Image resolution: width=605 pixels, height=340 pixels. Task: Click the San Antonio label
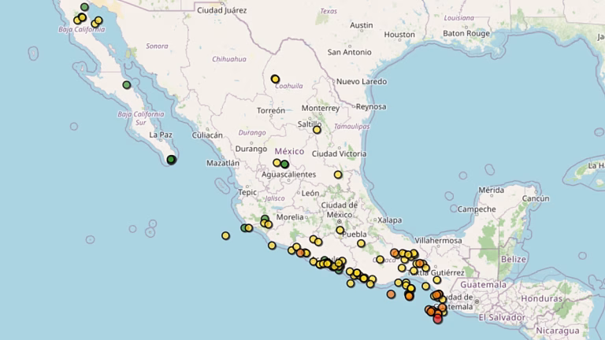tap(350, 52)
